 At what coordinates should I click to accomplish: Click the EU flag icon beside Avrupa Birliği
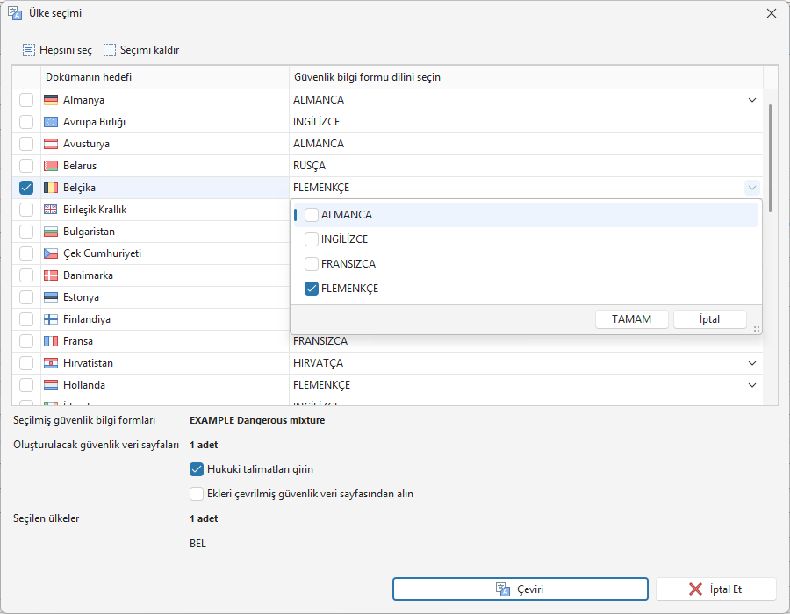(51, 122)
